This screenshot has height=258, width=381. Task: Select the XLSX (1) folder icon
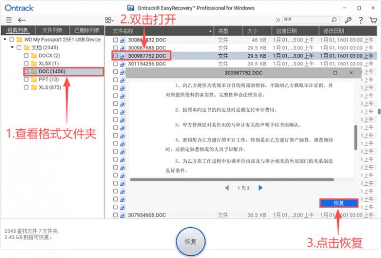click(34, 64)
